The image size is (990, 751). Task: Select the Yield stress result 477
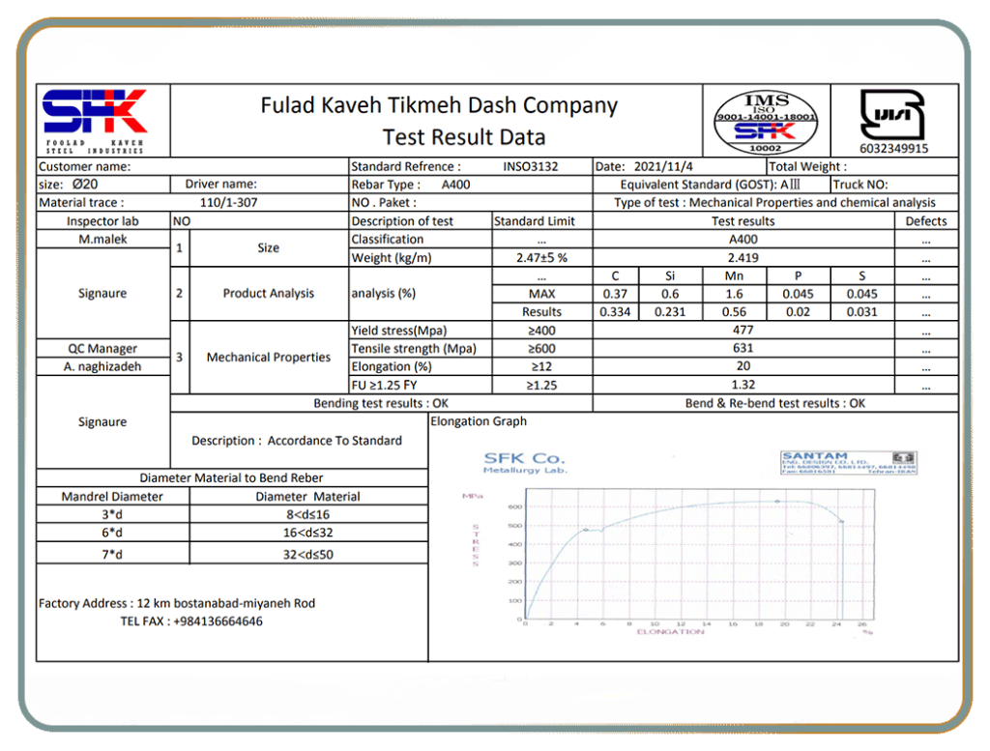click(x=742, y=330)
